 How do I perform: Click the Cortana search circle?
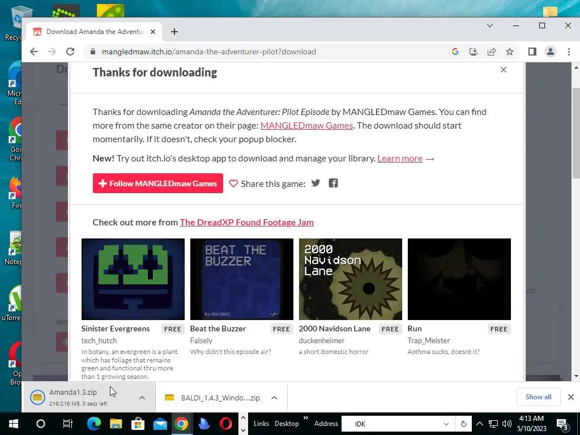41,424
